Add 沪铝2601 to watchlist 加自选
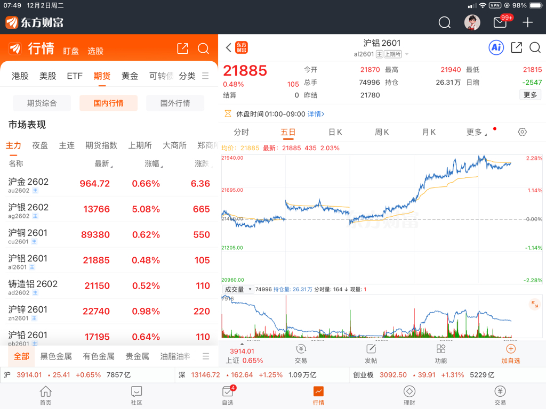 pos(510,354)
